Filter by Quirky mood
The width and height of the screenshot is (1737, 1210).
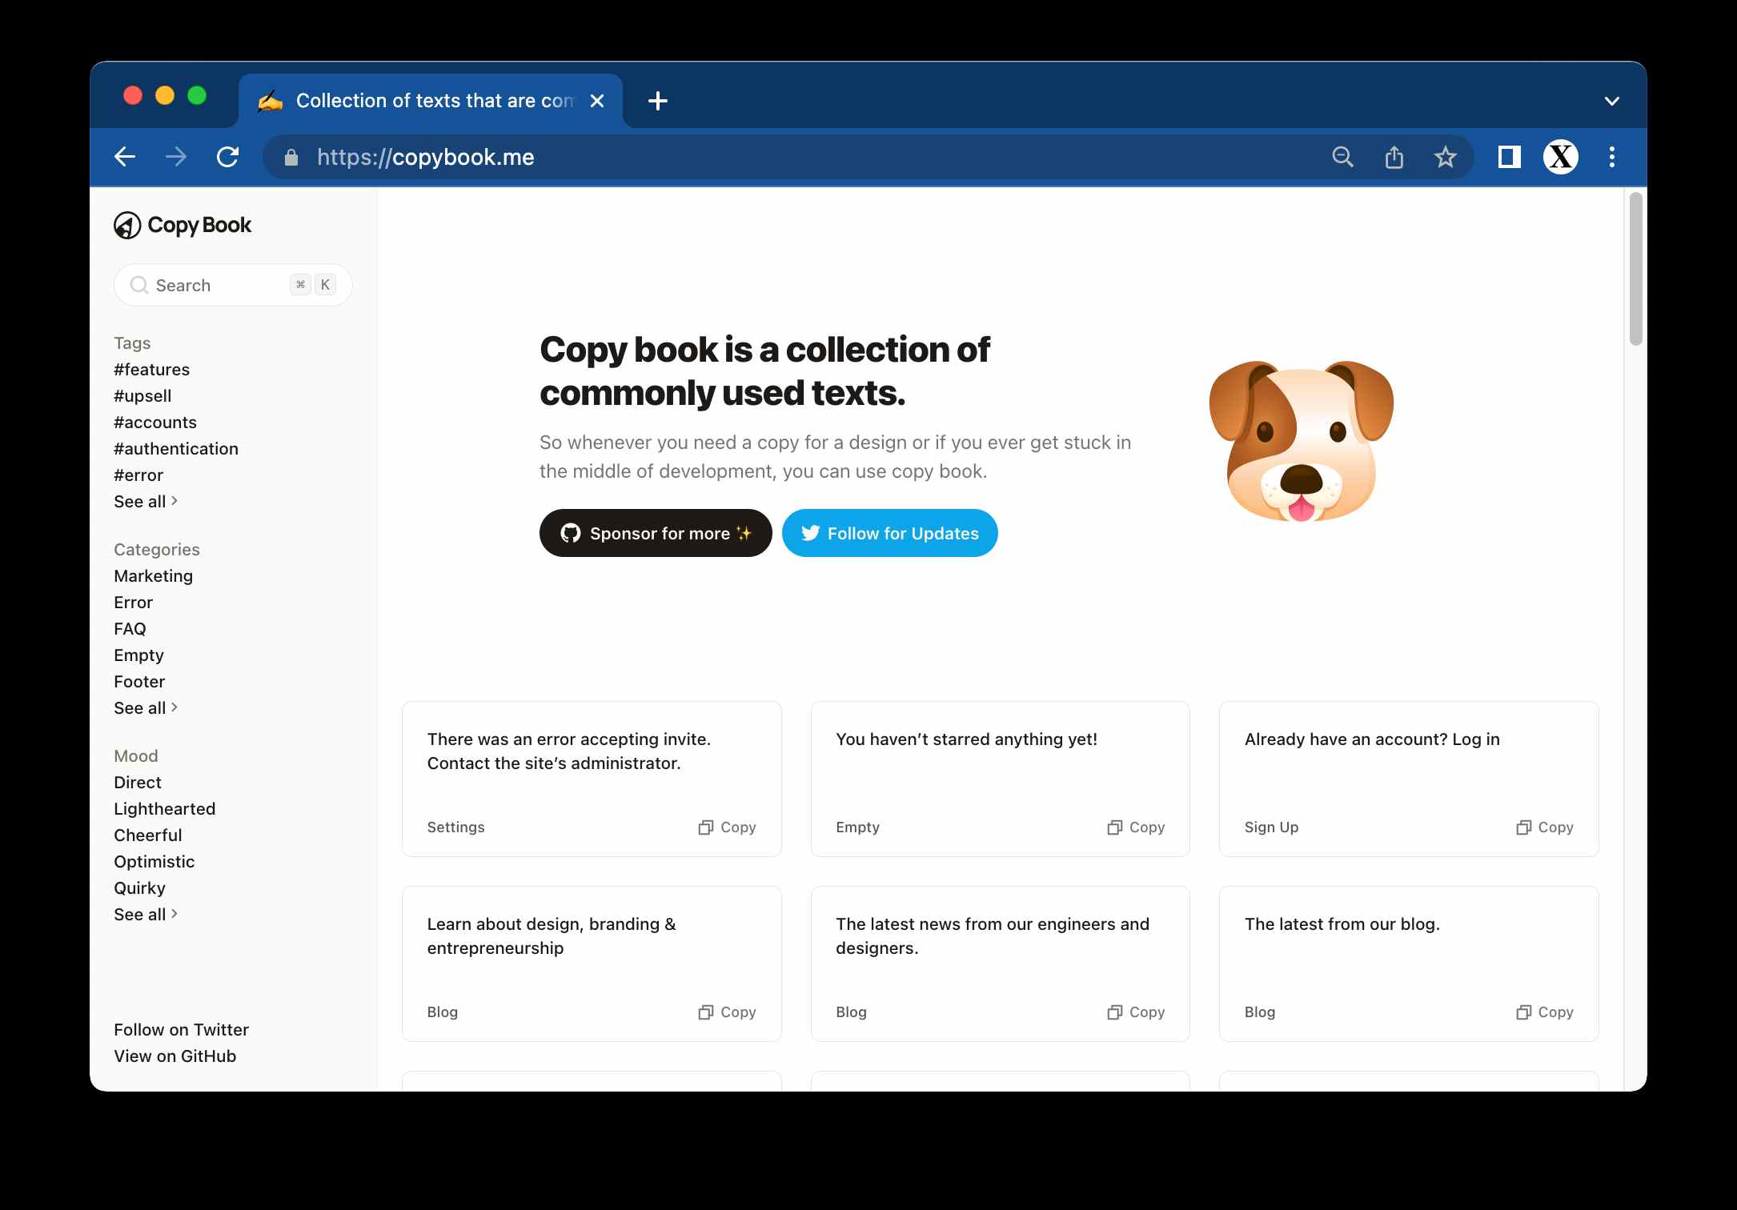pos(140,888)
